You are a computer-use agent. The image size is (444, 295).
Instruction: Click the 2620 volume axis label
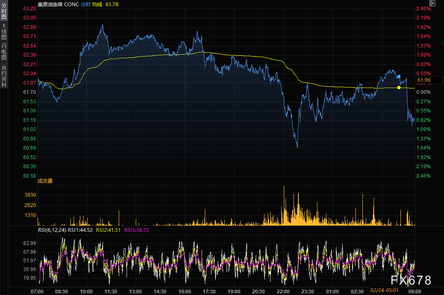(x=30, y=205)
